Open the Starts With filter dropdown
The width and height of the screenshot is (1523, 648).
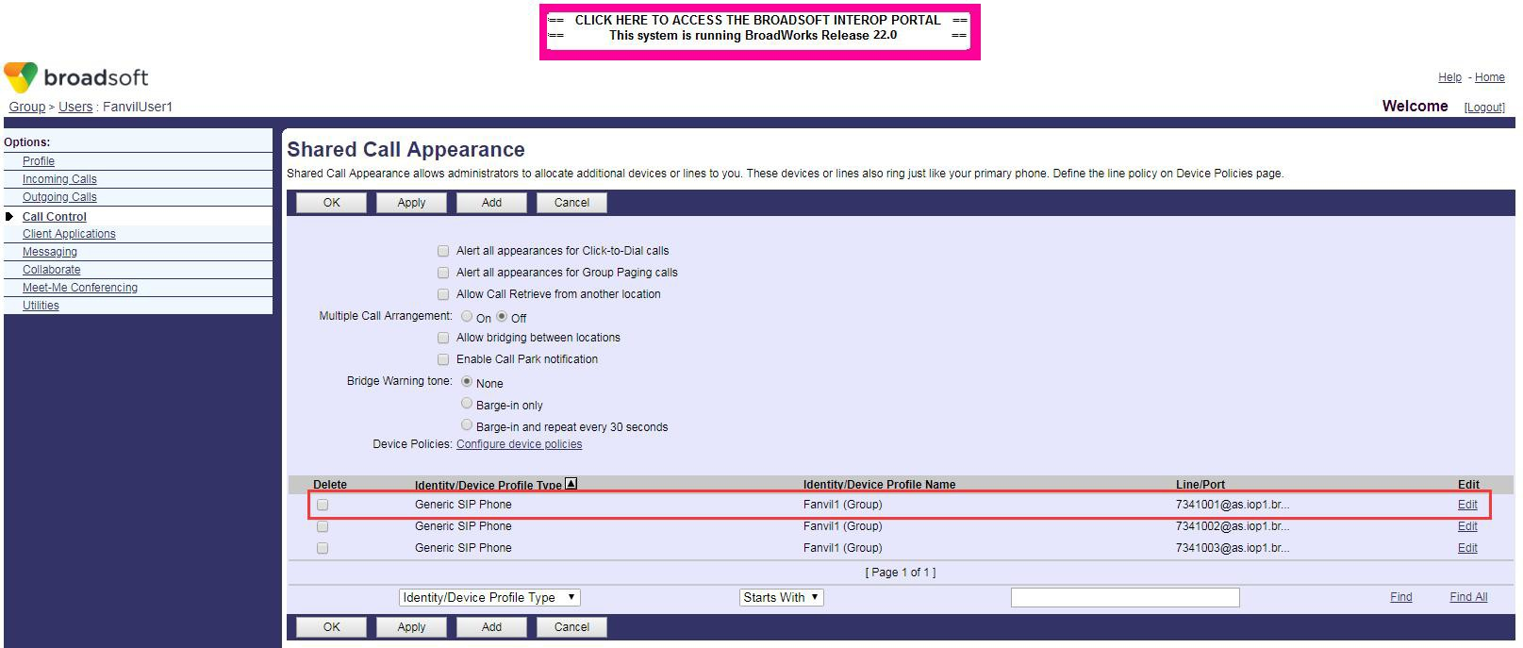point(781,597)
